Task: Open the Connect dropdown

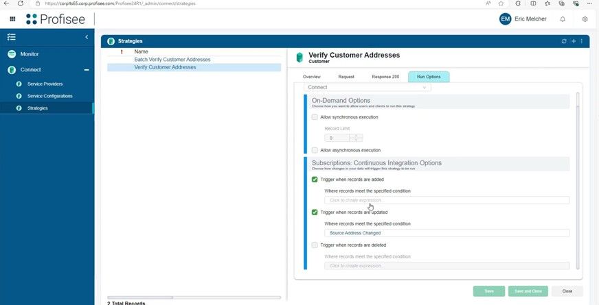Action: (368, 87)
